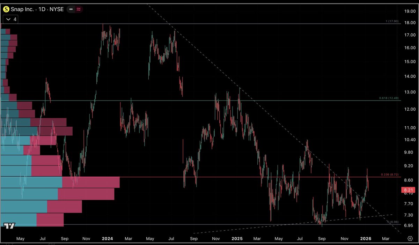Click the 18.00 price axis label
Image resolution: width=419 pixels, height=245 pixels.
click(409, 23)
